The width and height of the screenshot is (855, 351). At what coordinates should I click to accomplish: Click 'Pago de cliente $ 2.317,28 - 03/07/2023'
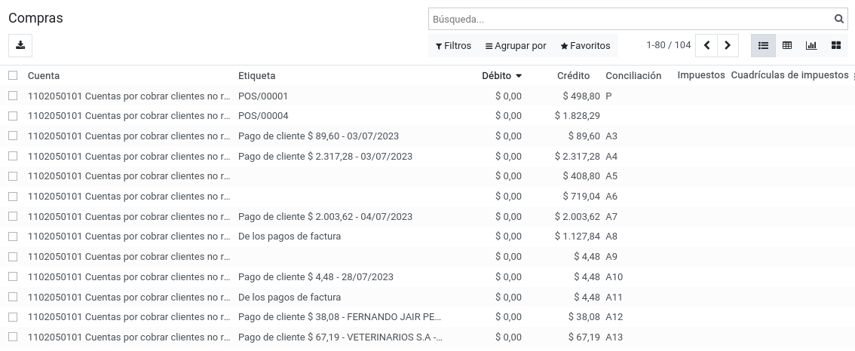325,156
